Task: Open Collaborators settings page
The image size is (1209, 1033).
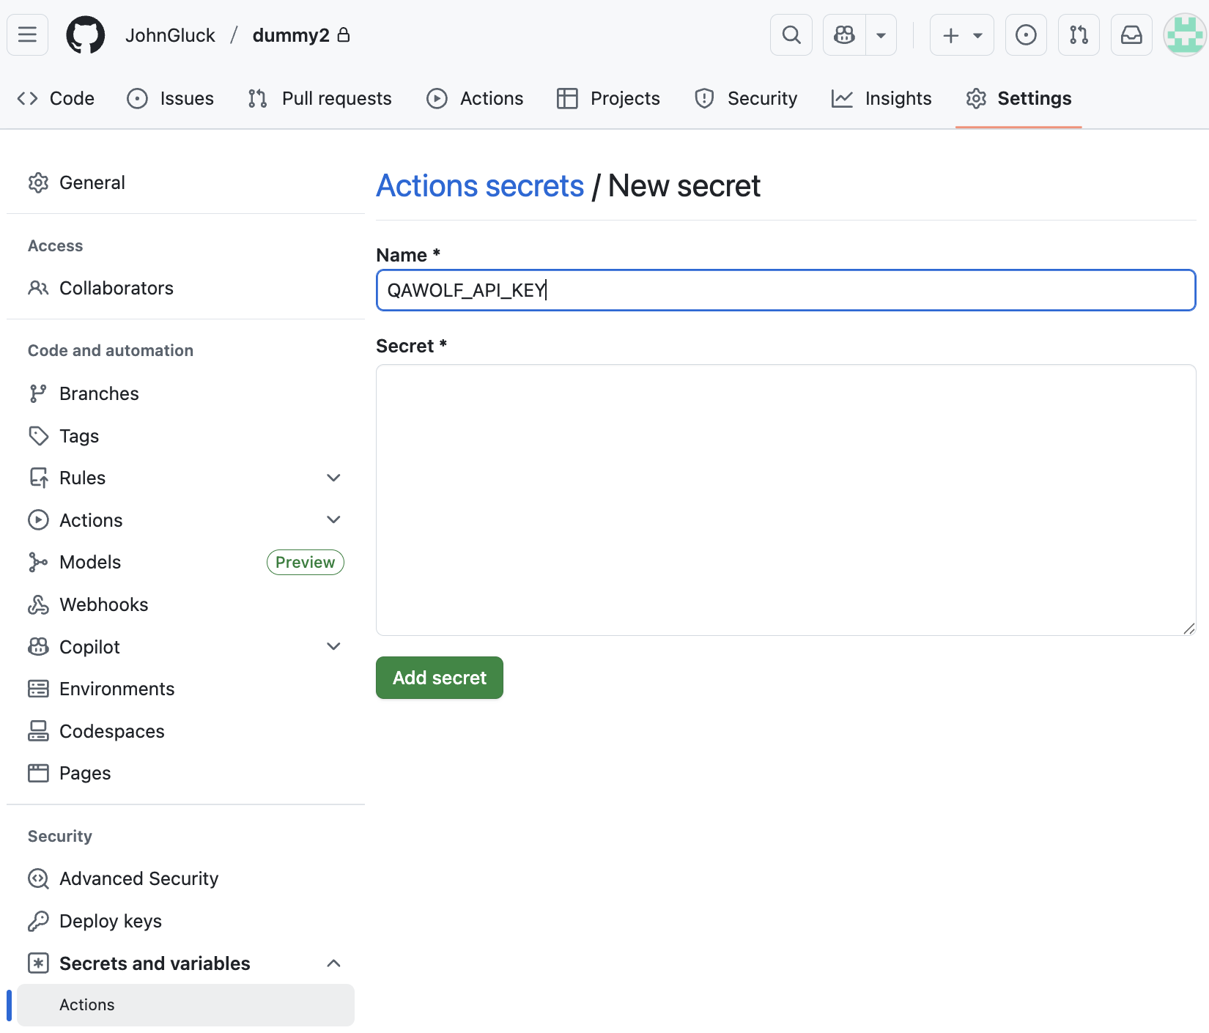Action: (185, 288)
